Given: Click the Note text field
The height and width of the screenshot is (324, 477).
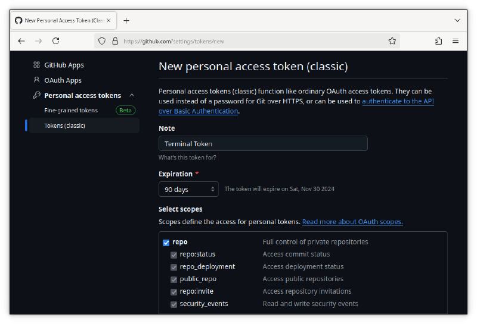Looking at the screenshot, I should click(x=263, y=144).
